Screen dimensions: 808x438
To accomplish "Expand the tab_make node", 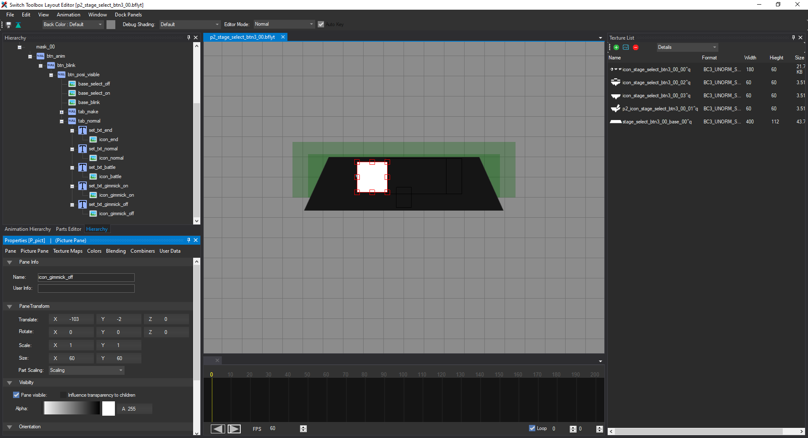I will click(x=61, y=112).
